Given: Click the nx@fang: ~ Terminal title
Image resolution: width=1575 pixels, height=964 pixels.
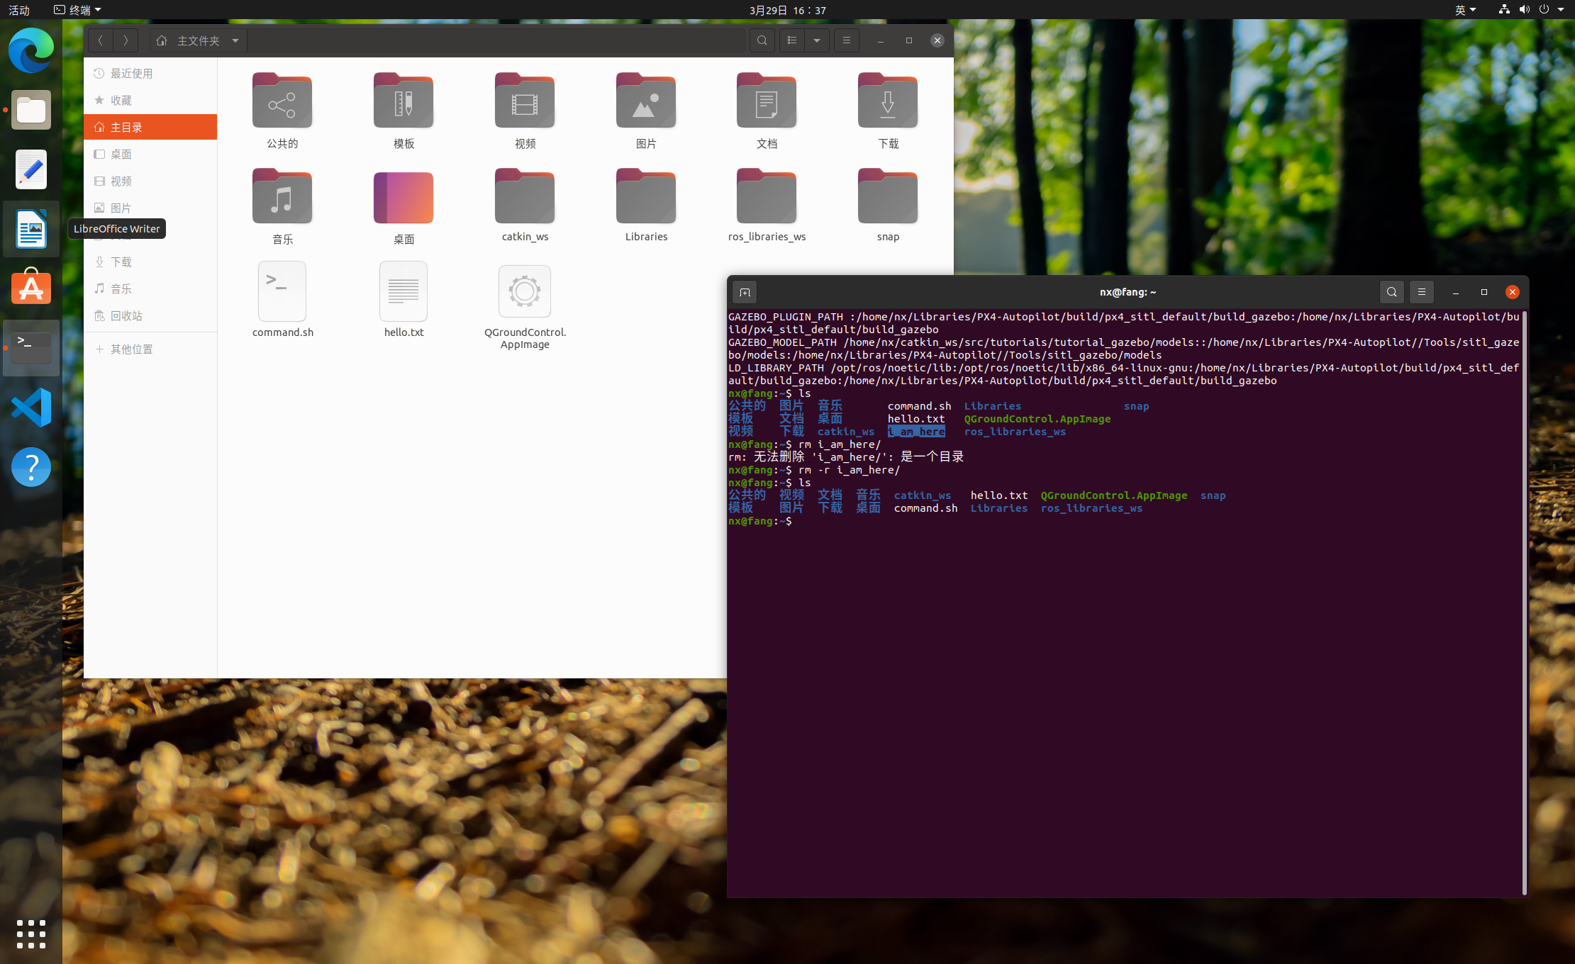Looking at the screenshot, I should point(1128,292).
